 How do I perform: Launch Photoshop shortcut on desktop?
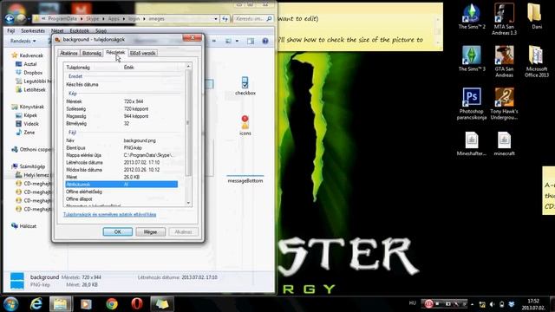[x=472, y=104]
